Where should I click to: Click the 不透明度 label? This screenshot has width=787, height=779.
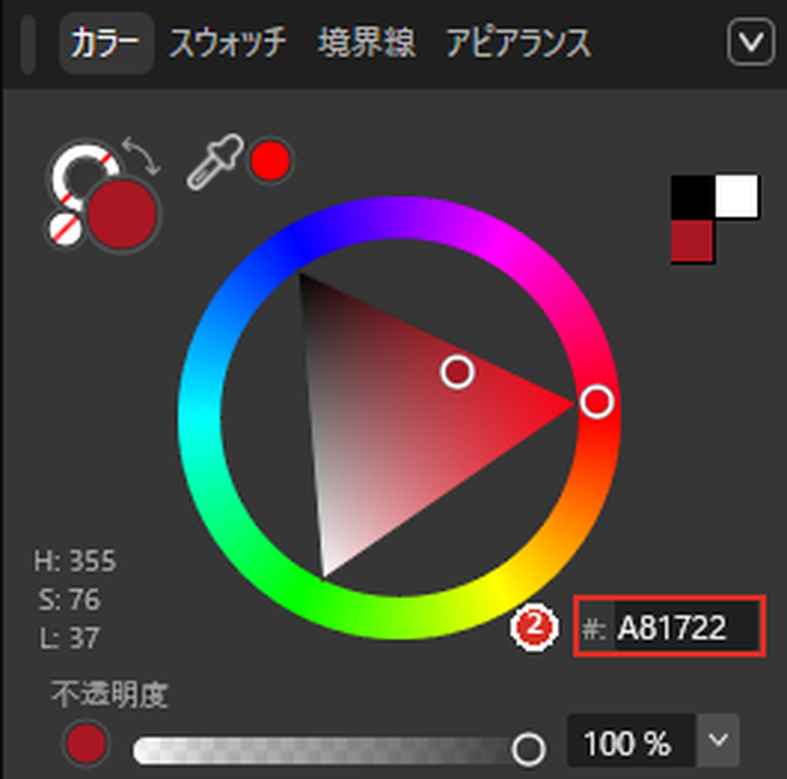click(109, 694)
